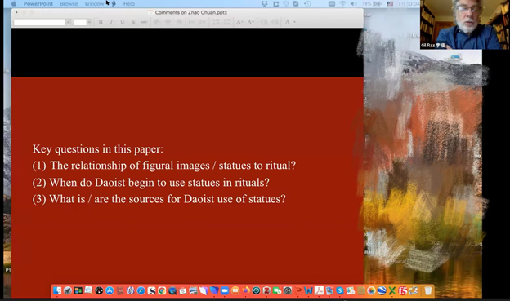Increase indent level icon
510x301 pixels.
(275, 22)
